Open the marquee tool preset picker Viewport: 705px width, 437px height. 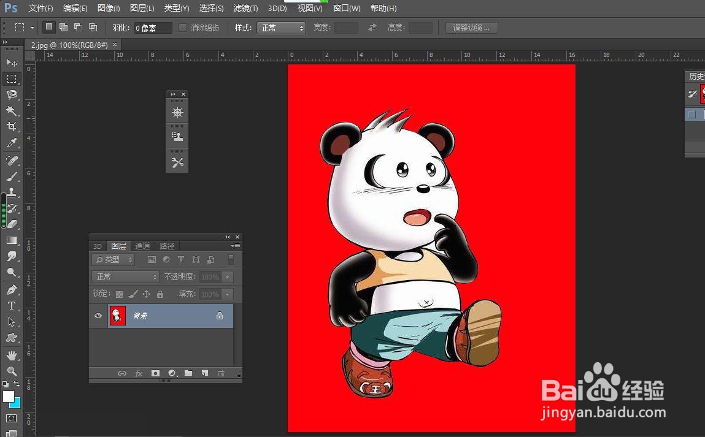coord(32,28)
